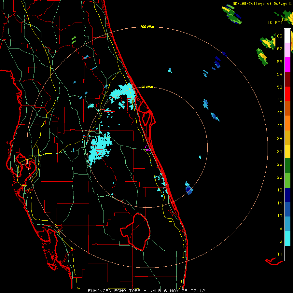
Task: Click the red lake outline in the south
Action: (135, 232)
